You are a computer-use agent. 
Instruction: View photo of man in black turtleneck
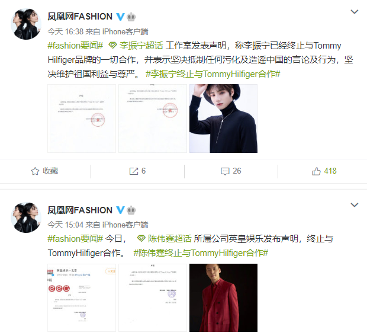click(223, 119)
